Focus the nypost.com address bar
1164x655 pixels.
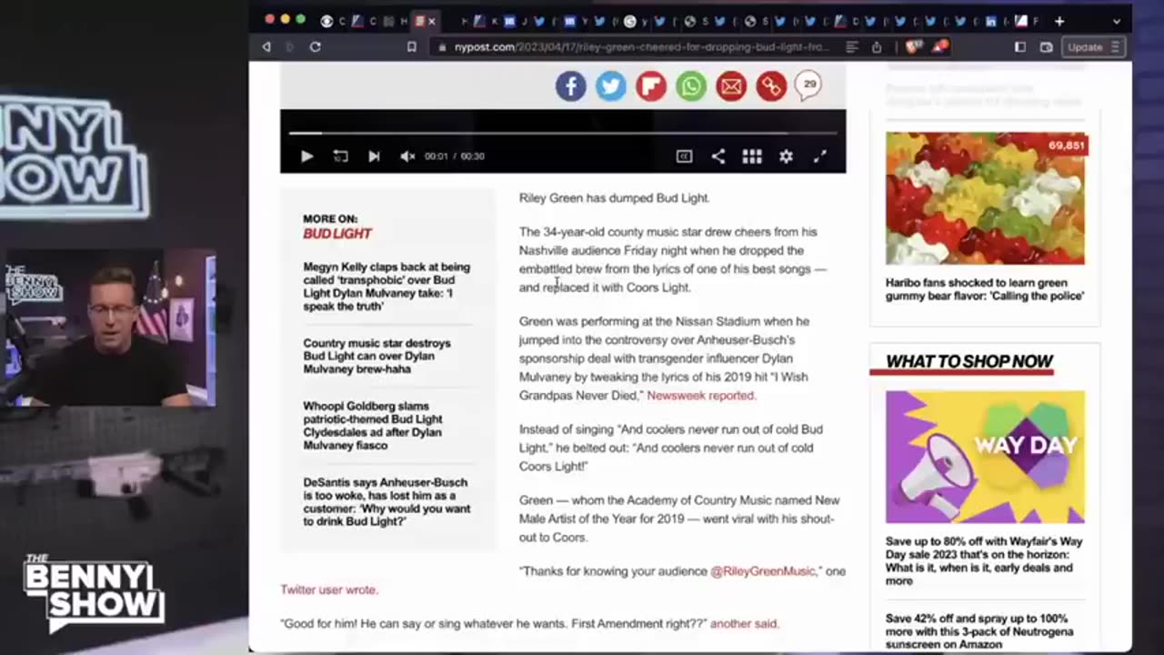click(641, 46)
